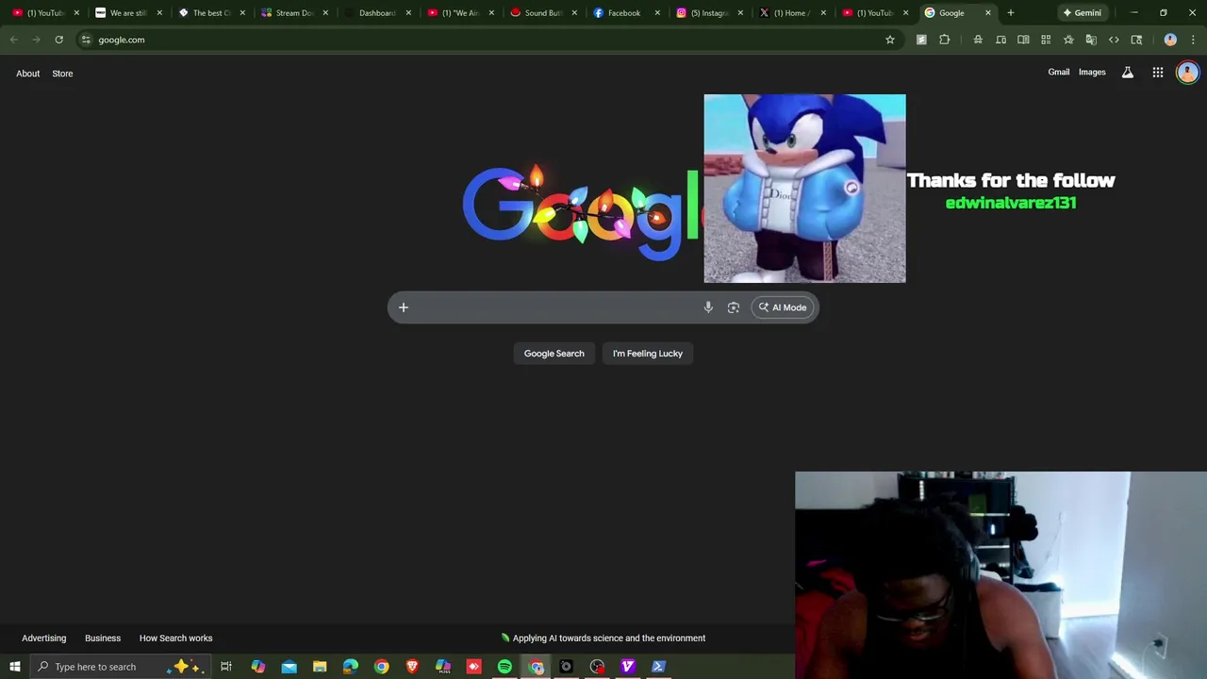
Task: Open Search Labs flask icon
Action: point(1127,73)
